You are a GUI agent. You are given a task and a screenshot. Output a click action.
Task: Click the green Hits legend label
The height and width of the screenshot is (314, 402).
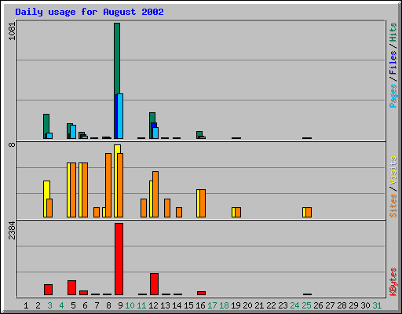pyautogui.click(x=393, y=32)
